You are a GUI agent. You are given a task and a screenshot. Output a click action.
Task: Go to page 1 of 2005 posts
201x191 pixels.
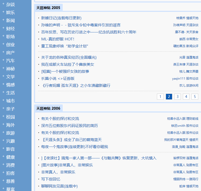click(x=160, y=97)
